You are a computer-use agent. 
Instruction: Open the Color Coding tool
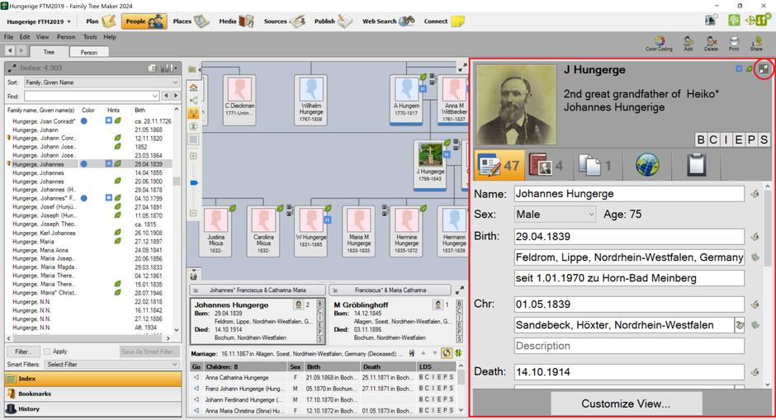pos(659,44)
